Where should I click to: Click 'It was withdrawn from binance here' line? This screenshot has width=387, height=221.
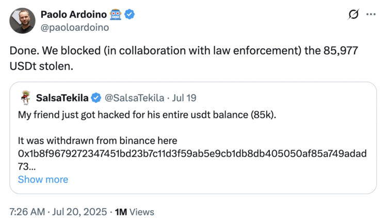click(98, 141)
